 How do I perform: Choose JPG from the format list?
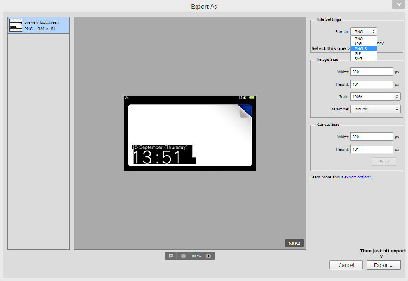click(363, 44)
